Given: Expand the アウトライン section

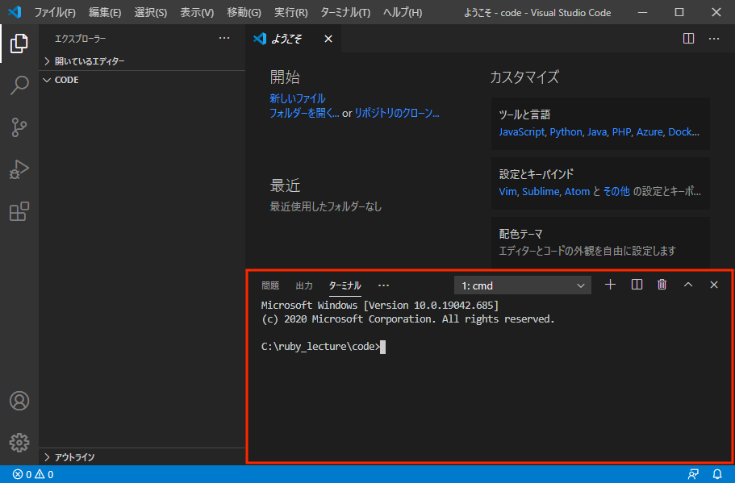Looking at the screenshot, I should (x=142, y=457).
